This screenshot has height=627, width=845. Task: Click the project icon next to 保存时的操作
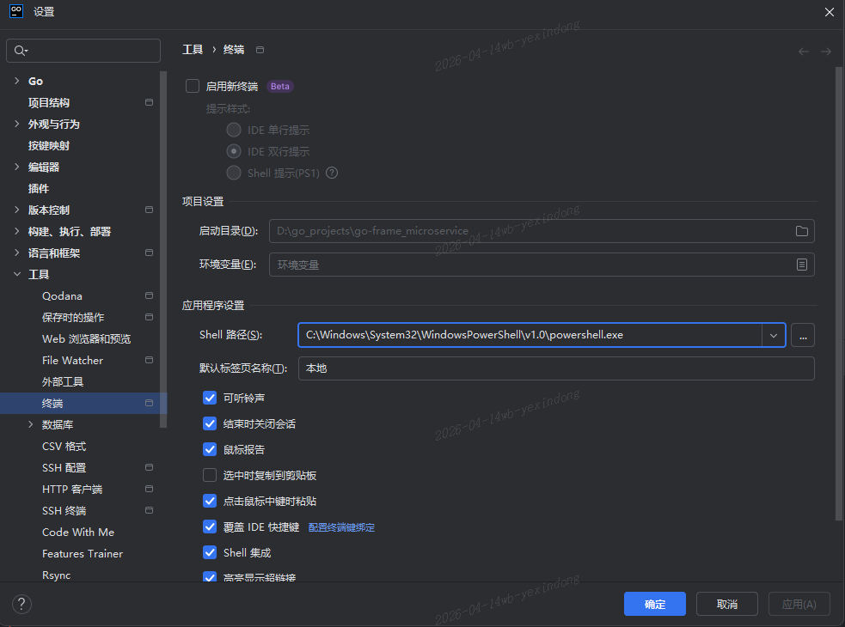150,317
